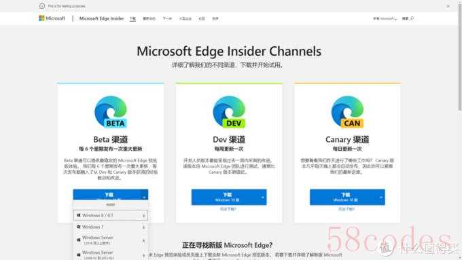The width and height of the screenshot is (462, 260).
Task: Collapse the Beta download platform dropdown arrow
Action: pos(144,197)
